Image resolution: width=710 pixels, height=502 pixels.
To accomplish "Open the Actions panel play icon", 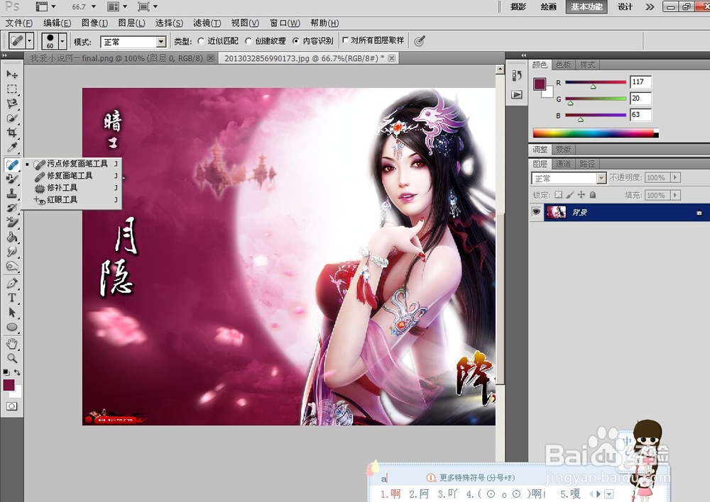I will [517, 94].
